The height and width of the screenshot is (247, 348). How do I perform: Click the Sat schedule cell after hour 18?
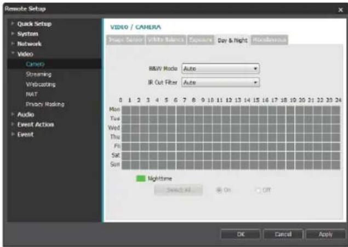[290, 156]
